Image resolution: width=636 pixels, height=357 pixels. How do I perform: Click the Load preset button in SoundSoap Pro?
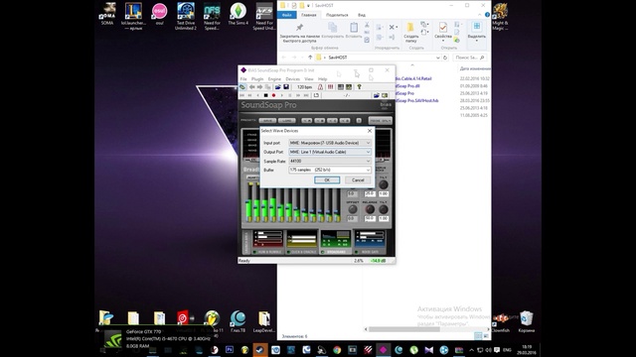tap(287, 121)
